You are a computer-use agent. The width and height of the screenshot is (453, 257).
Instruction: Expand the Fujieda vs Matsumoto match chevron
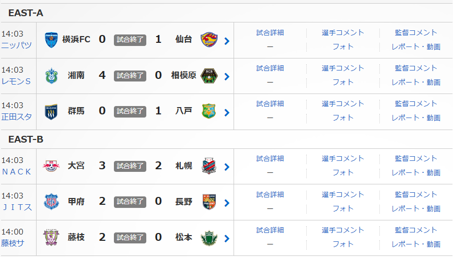[x=227, y=239]
